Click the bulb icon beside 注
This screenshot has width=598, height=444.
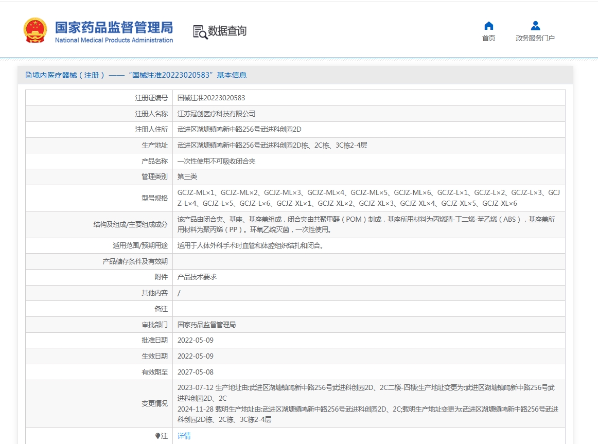point(157,436)
